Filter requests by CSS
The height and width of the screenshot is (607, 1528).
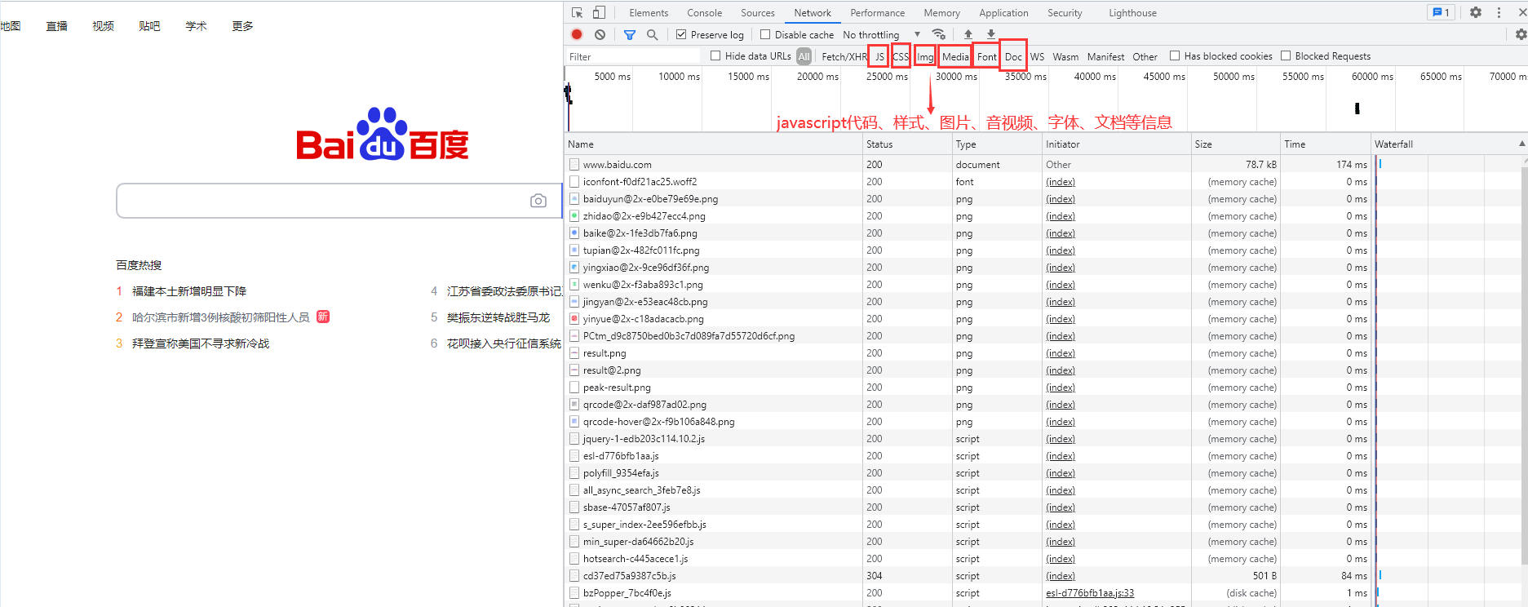(901, 56)
